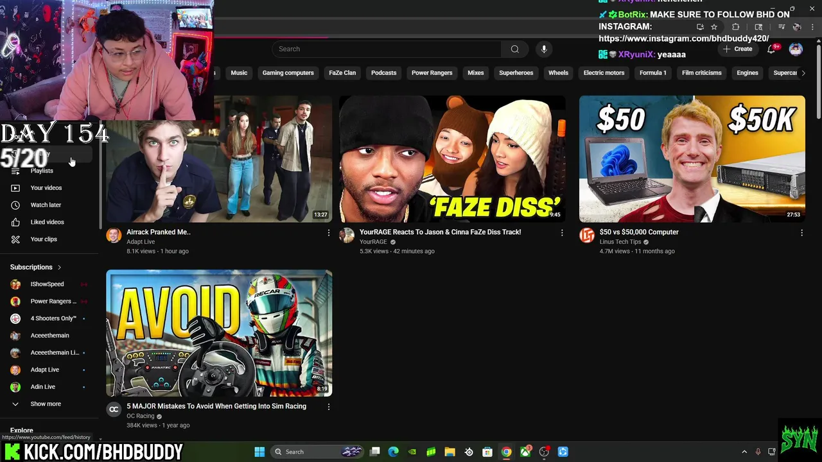
Task: Select the Podcasts chip
Action: (x=383, y=73)
